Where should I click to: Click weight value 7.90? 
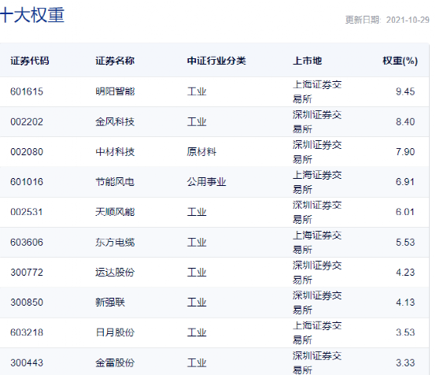pos(405,152)
